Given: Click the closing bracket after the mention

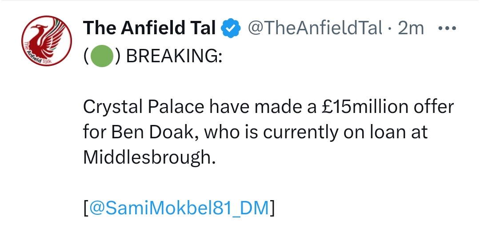Looking at the screenshot, I should coord(272,208).
